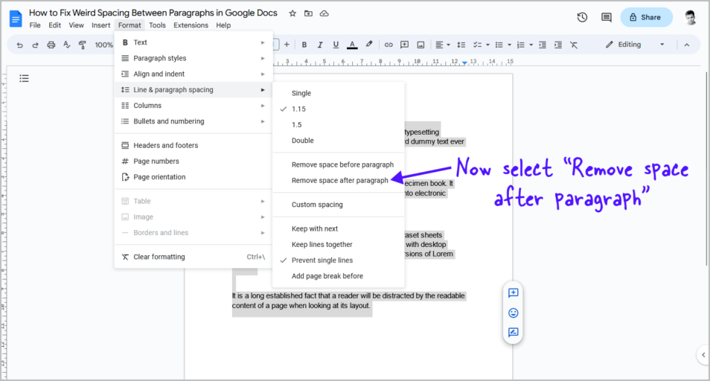Open Headers and footers option
The width and height of the screenshot is (710, 381).
[x=194, y=145]
